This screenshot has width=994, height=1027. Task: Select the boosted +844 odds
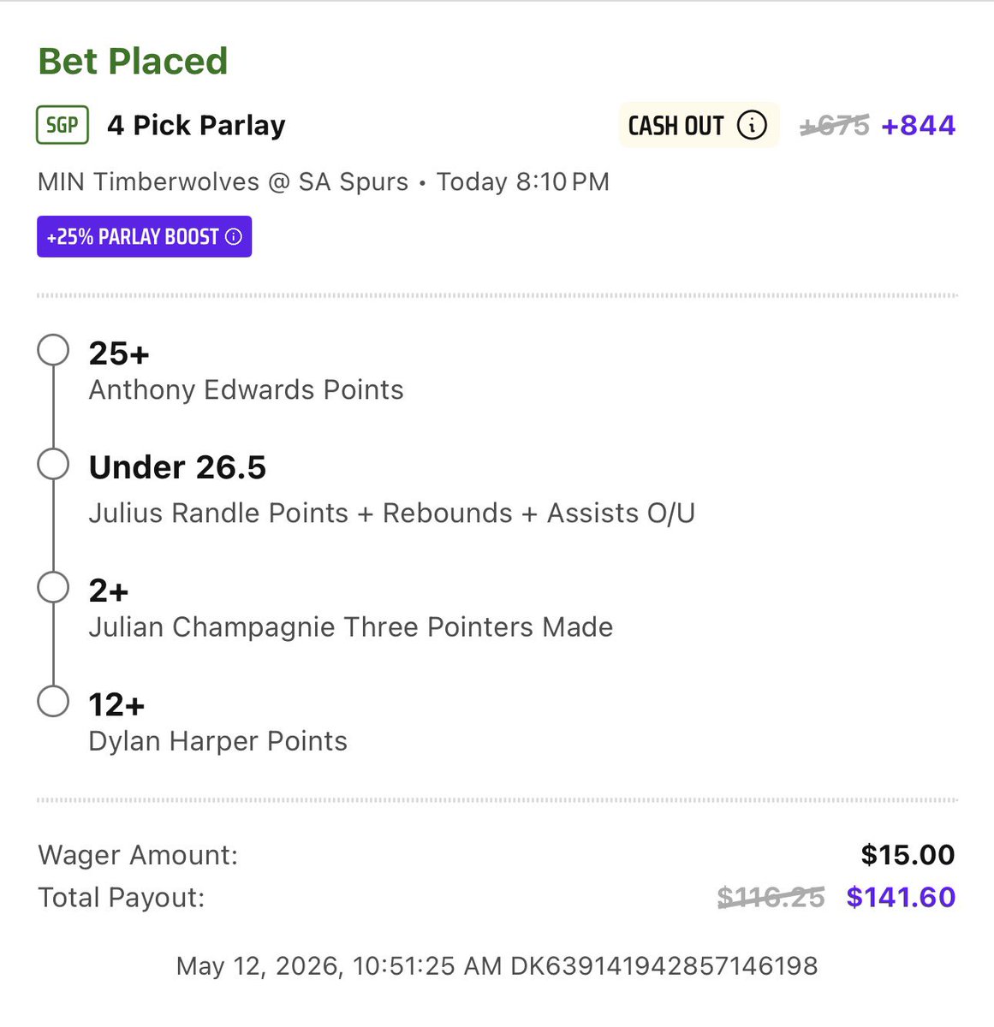point(918,126)
